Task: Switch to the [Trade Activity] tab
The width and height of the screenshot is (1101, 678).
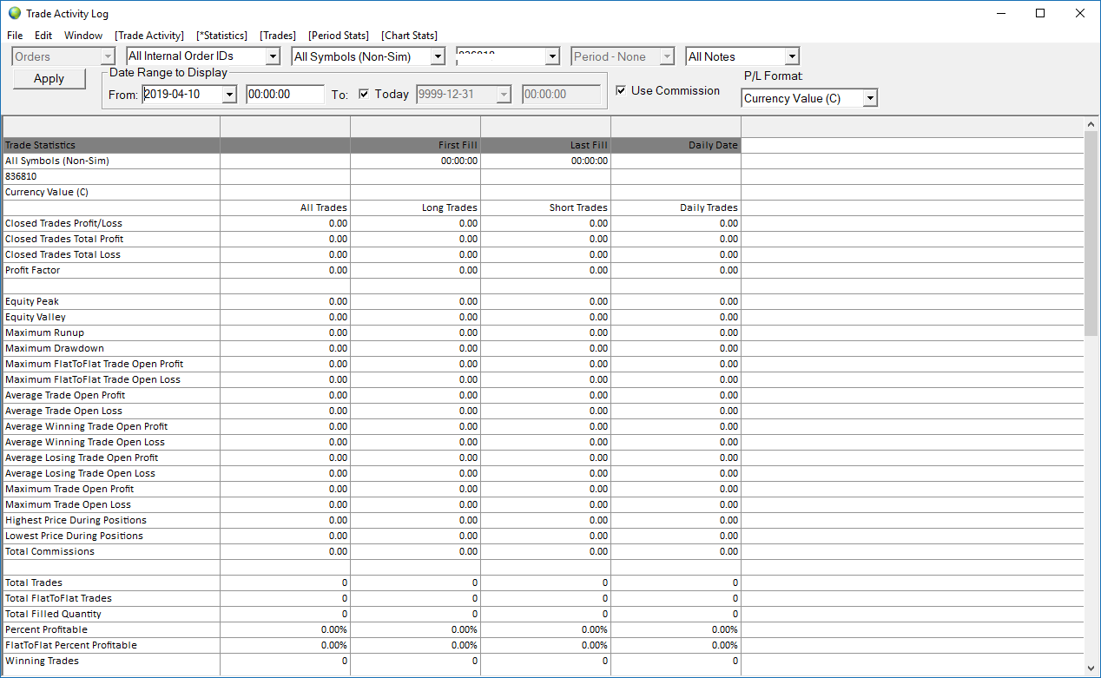Action: point(149,36)
